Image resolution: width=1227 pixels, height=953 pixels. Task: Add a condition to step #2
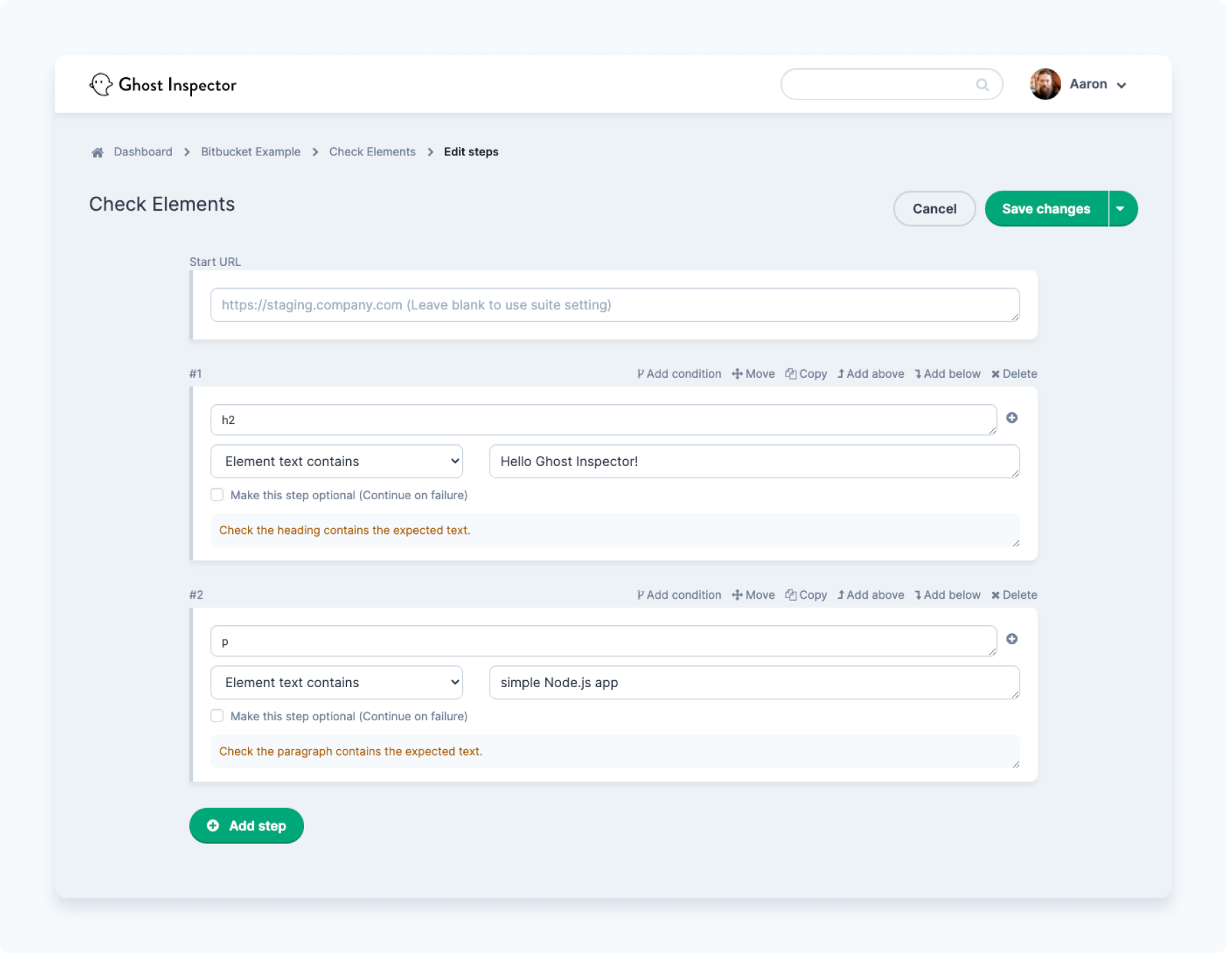point(679,595)
